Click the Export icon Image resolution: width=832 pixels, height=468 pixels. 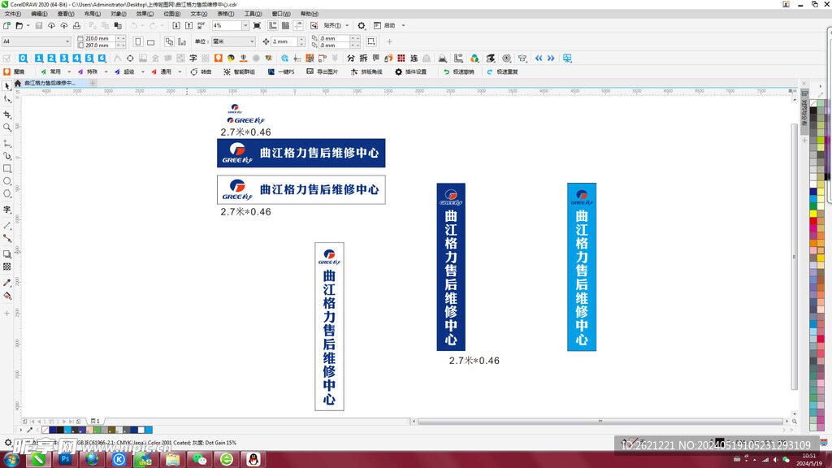[x=188, y=25]
